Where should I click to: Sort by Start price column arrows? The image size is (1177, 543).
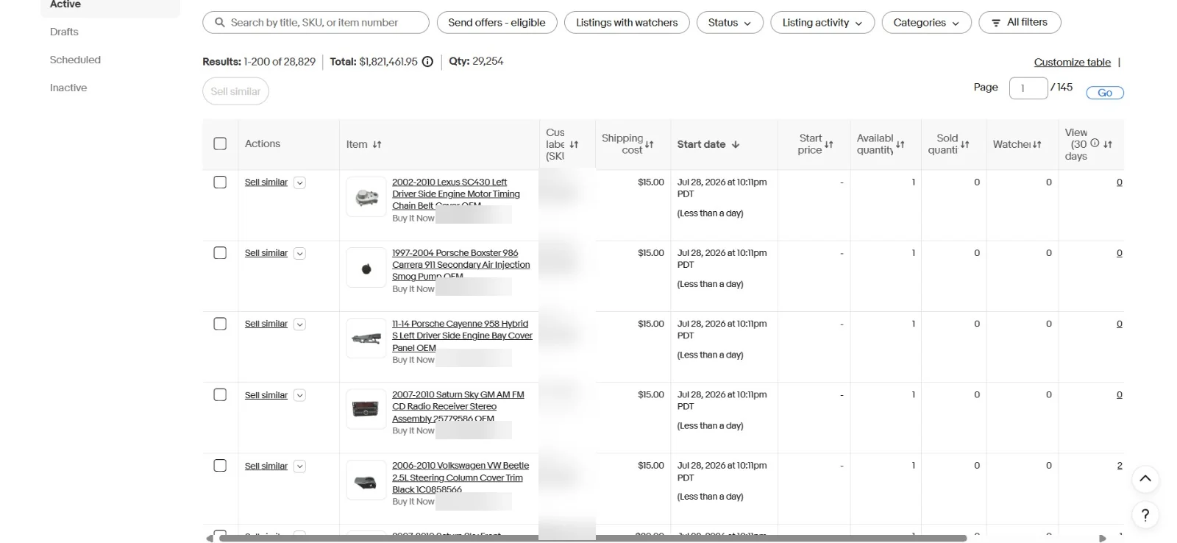pos(829,145)
